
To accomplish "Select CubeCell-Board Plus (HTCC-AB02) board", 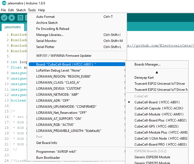I will tap(157, 120).
